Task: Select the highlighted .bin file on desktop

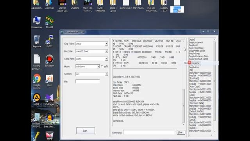Action: tap(177, 6)
